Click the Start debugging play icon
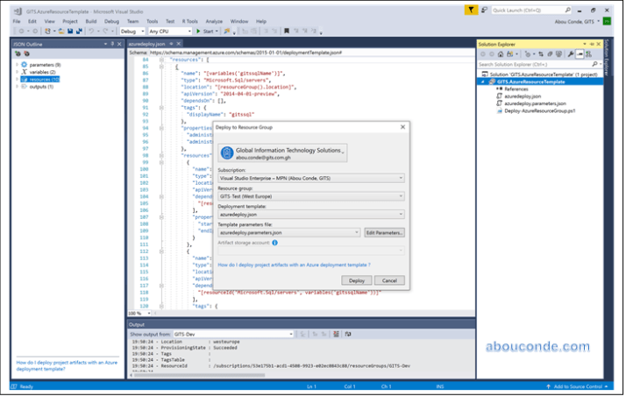626x396 pixels. (x=198, y=31)
